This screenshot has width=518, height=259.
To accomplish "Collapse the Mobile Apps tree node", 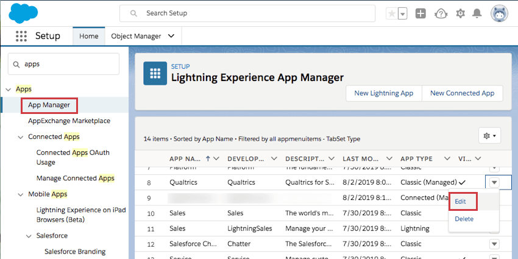I will pos(21,194).
